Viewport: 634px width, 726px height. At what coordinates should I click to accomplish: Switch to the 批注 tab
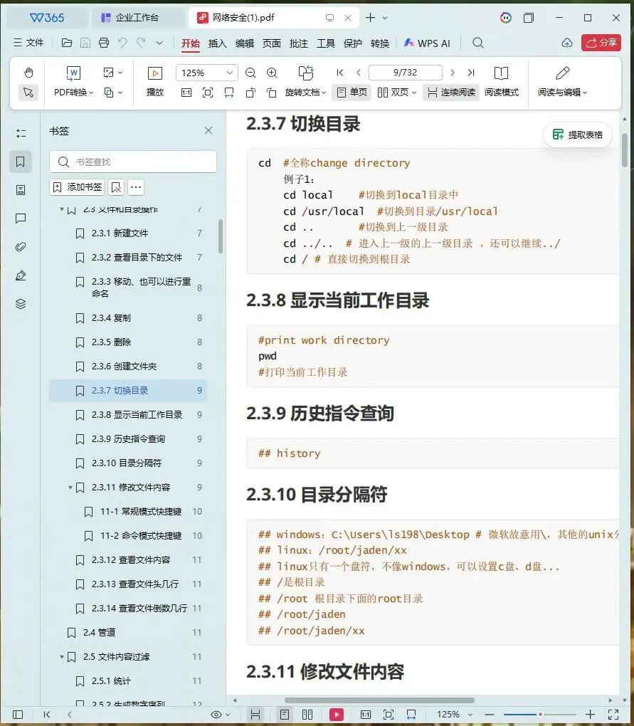click(x=298, y=43)
